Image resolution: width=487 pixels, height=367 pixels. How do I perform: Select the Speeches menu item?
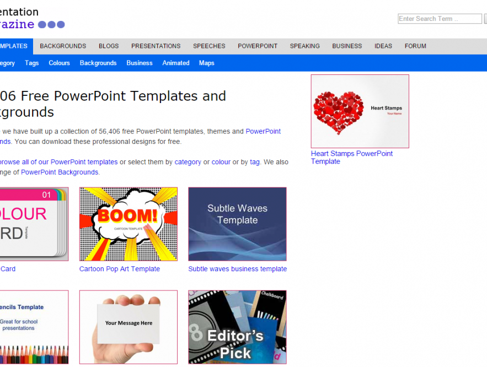(209, 46)
